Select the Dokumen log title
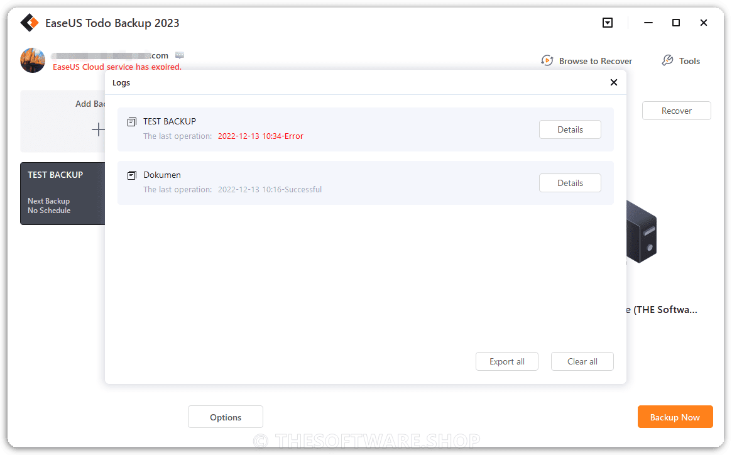This screenshot has height=455, width=732. [162, 175]
